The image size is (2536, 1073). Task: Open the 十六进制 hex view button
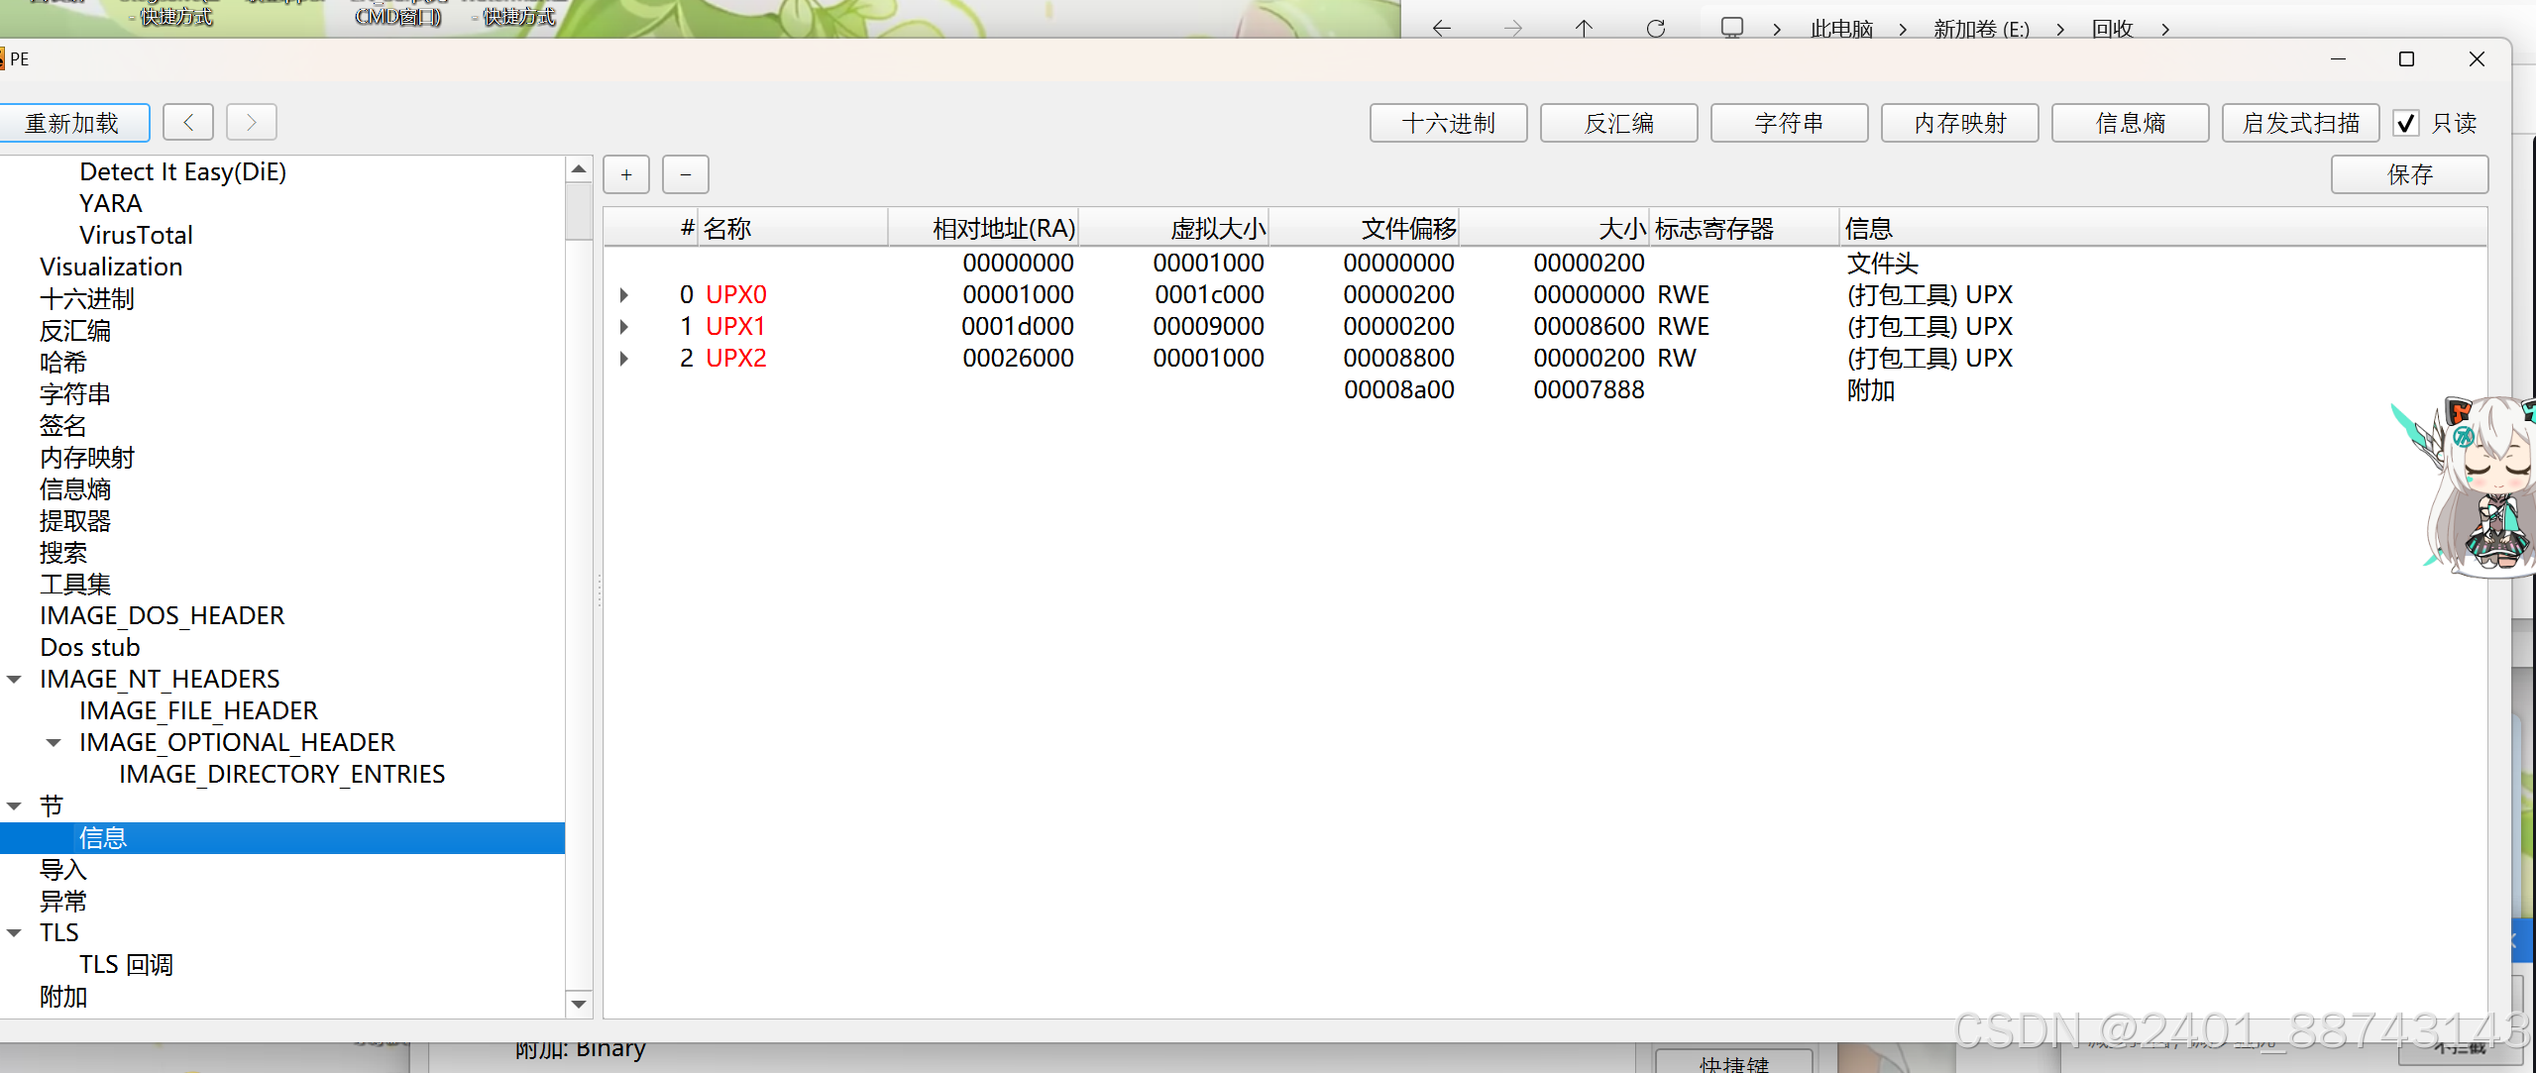[x=1448, y=123]
